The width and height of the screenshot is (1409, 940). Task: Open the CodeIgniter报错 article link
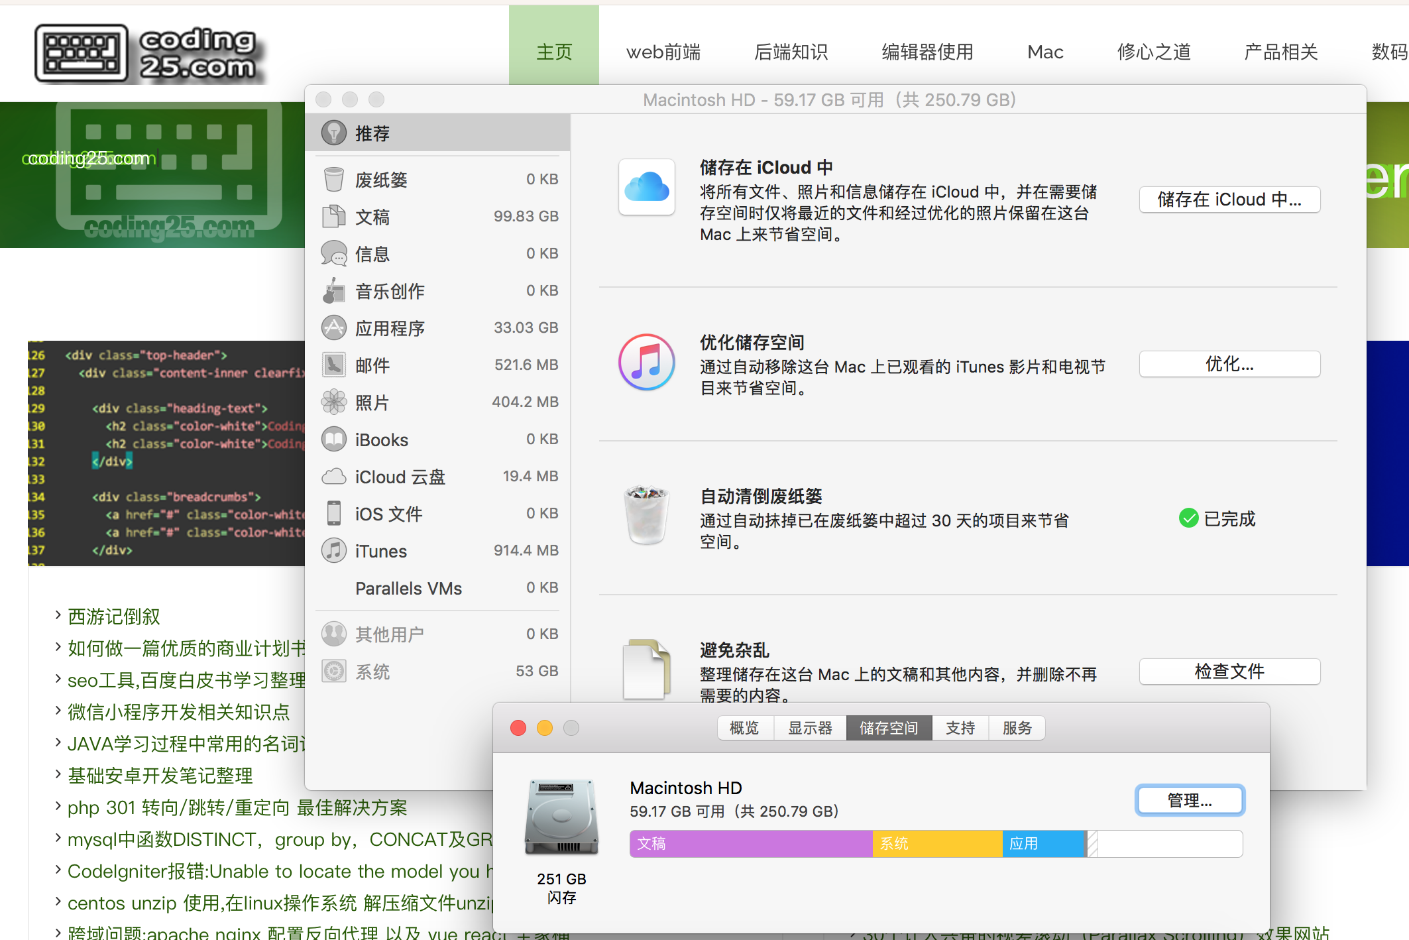click(280, 871)
